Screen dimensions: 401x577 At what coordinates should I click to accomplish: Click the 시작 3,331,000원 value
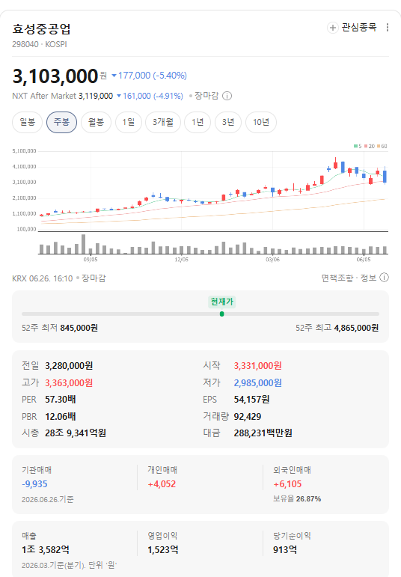[x=258, y=366]
